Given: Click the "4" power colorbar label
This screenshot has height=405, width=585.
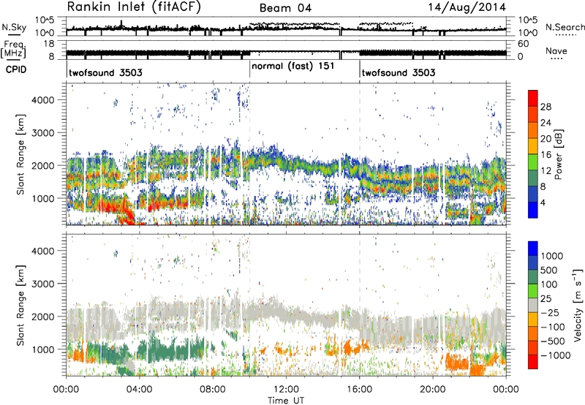Looking at the screenshot, I should [543, 202].
